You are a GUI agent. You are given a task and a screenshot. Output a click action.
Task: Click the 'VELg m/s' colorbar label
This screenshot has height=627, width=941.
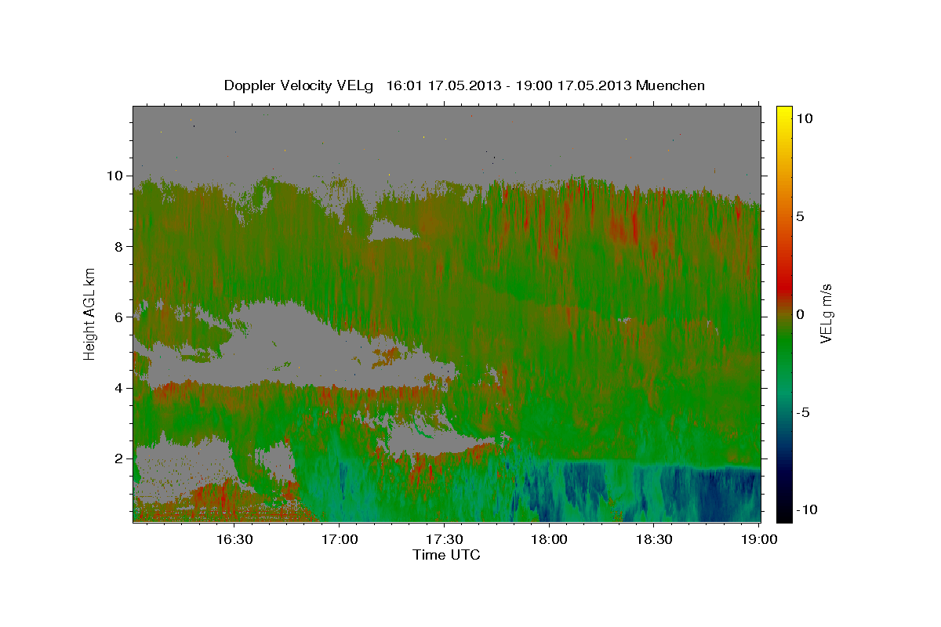[826, 313]
